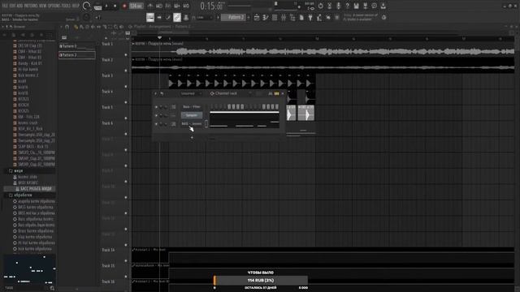The height and width of the screenshot is (292, 520).
Task: Open the Track 1 audio clip menu arrow
Action: click(133, 44)
